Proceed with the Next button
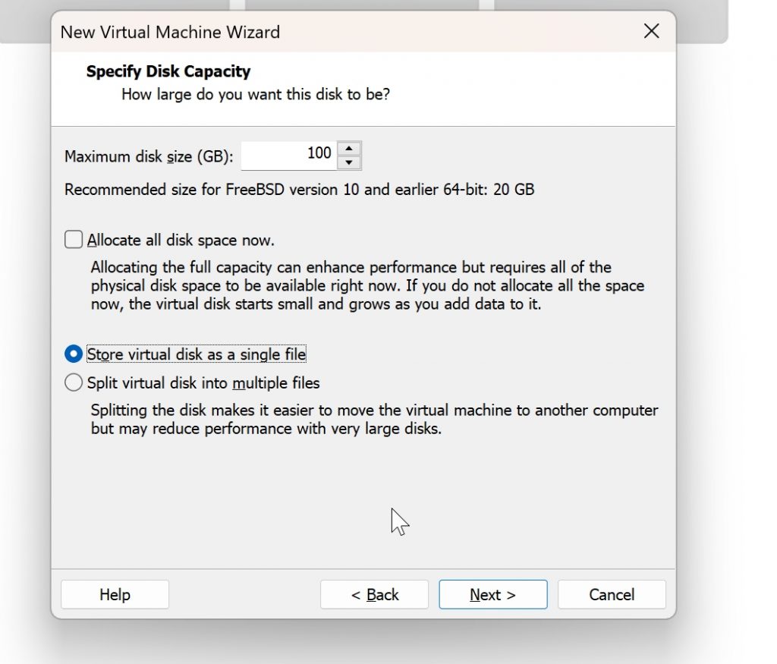777x664 pixels. [x=493, y=594]
